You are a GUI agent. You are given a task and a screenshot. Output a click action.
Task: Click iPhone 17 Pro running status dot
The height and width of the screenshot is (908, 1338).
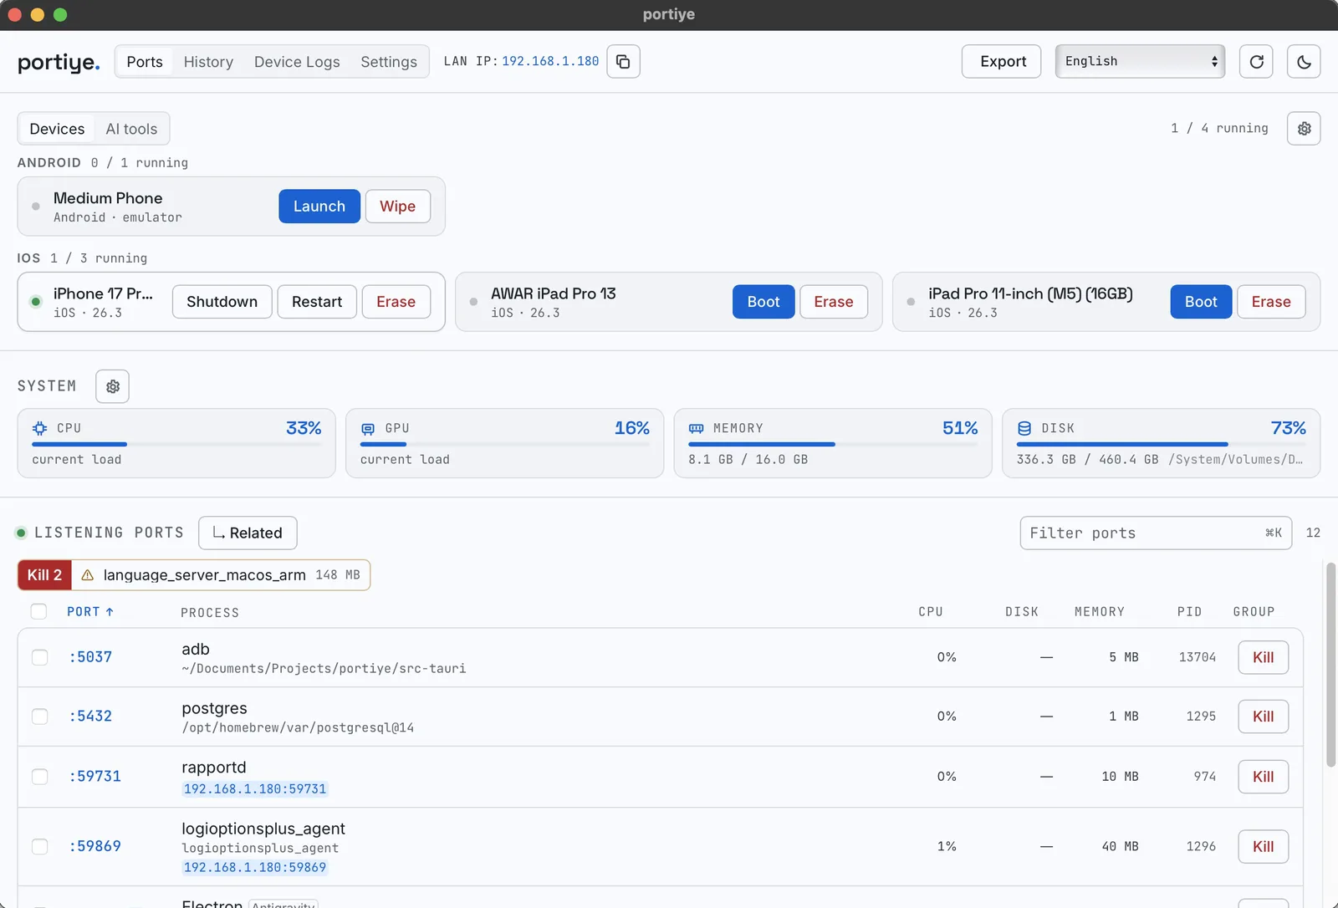35,302
